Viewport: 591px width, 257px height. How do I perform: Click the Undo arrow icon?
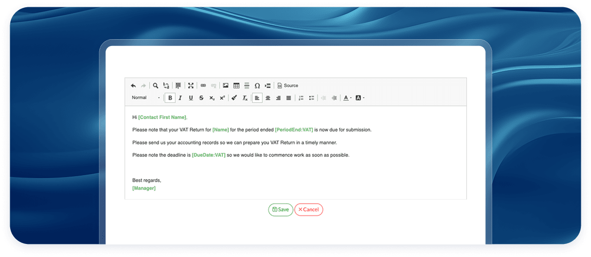point(133,86)
